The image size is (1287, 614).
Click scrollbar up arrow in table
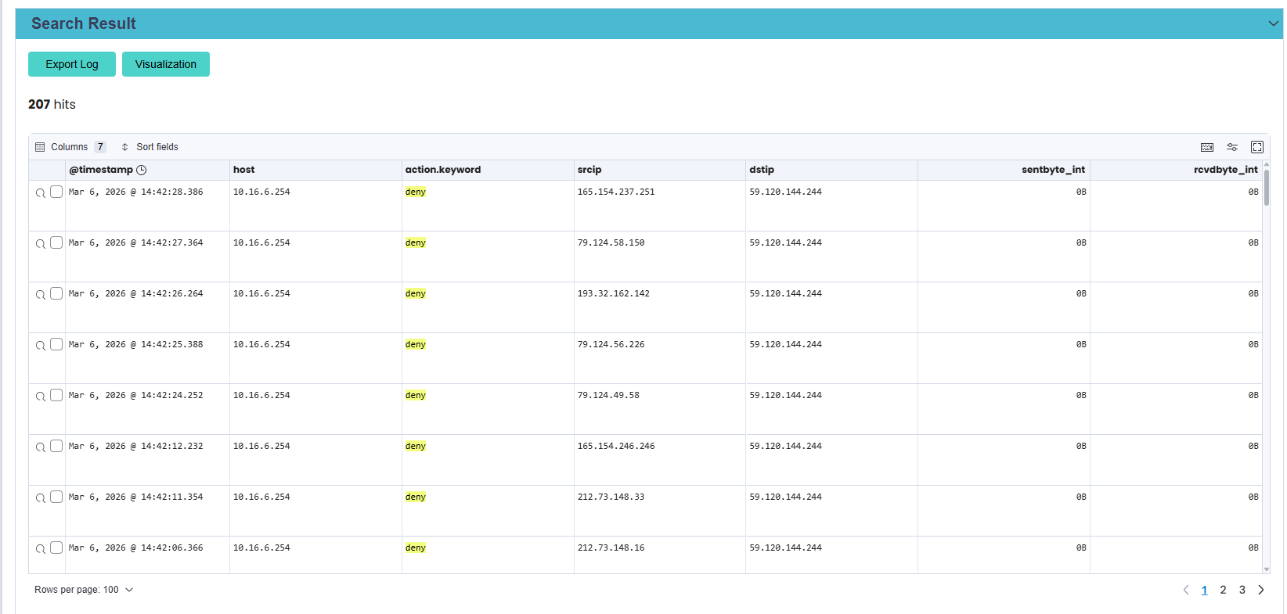tap(1266, 164)
